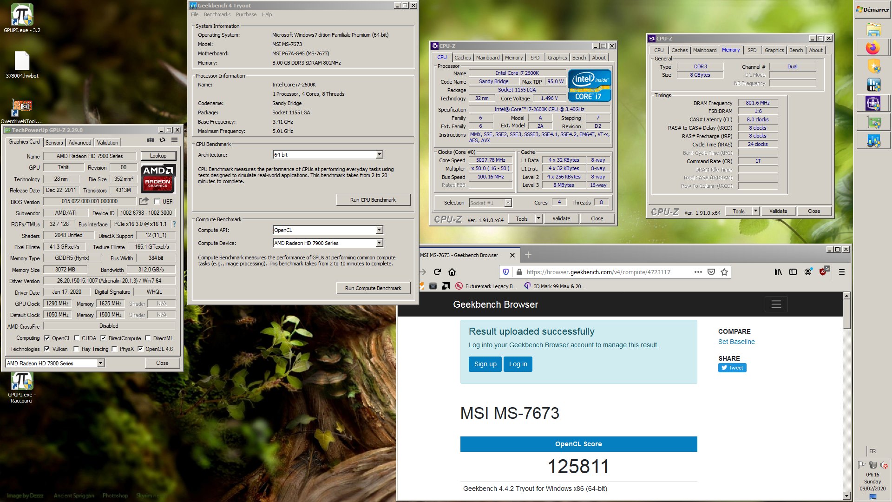Viewport: 892px width, 502px height.
Task: Reload the Firefox page
Action: coord(437,272)
